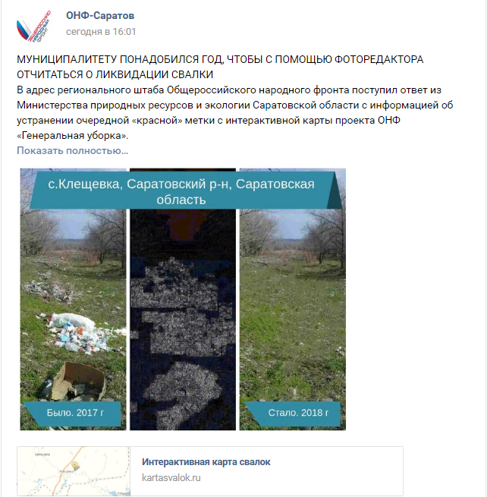Click the map preview thumbnail
This screenshot has width=487, height=497.
pos(74,471)
